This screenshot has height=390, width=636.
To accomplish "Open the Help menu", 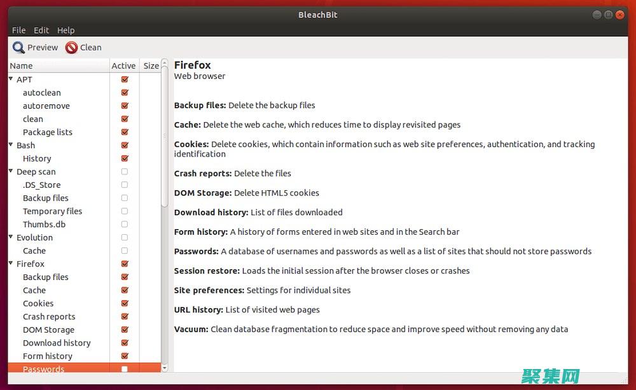I will pyautogui.click(x=66, y=30).
